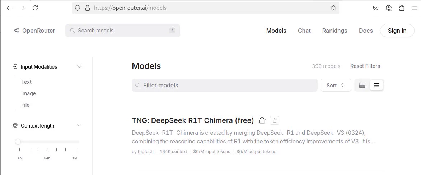This screenshot has height=175, width=421.
Task: Click the 4K label under slider
Action: coord(20,158)
